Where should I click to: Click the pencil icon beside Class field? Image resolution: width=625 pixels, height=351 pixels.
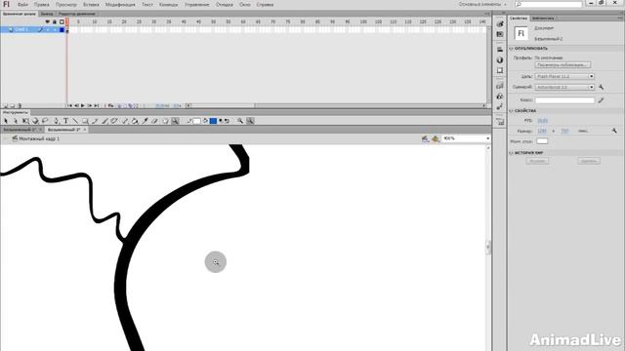coord(602,100)
